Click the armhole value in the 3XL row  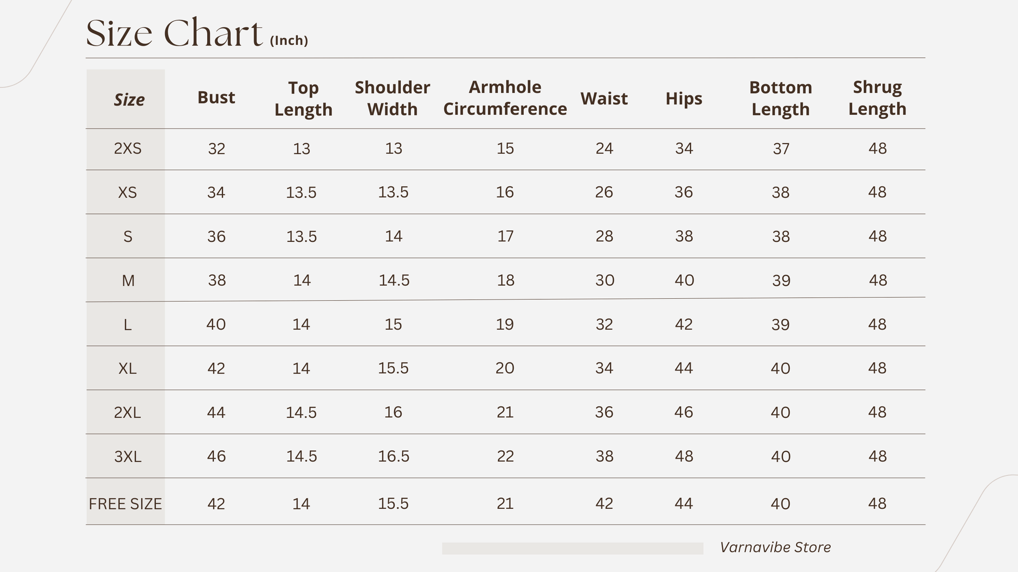click(505, 457)
